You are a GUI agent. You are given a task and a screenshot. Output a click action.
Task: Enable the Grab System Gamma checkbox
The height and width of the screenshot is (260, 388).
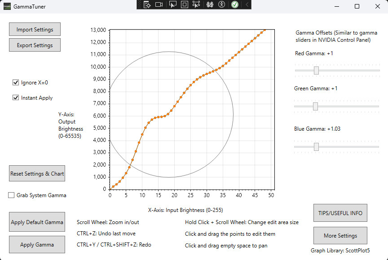pyautogui.click(x=11, y=195)
